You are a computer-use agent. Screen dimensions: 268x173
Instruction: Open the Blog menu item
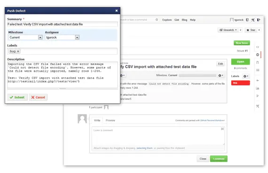pos(184,20)
